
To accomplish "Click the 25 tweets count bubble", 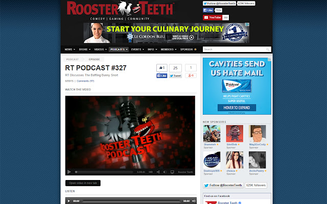I will pos(175,68).
